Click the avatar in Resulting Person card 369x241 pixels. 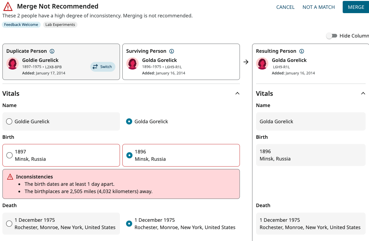(262, 63)
